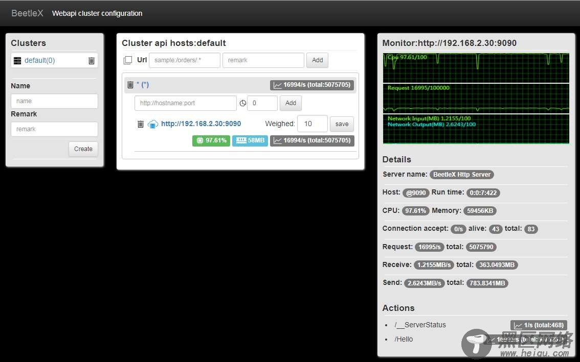Click the /Hello action entry

[x=404, y=339]
